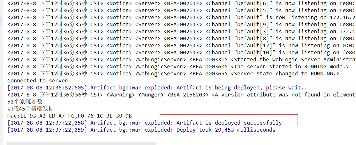The image size is (356, 145).
Task: Click the BEA-000360 message code
Action: 208,67
